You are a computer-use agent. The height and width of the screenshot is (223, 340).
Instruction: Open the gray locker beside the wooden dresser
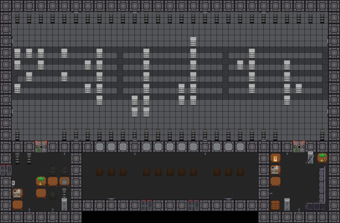tap(287, 204)
